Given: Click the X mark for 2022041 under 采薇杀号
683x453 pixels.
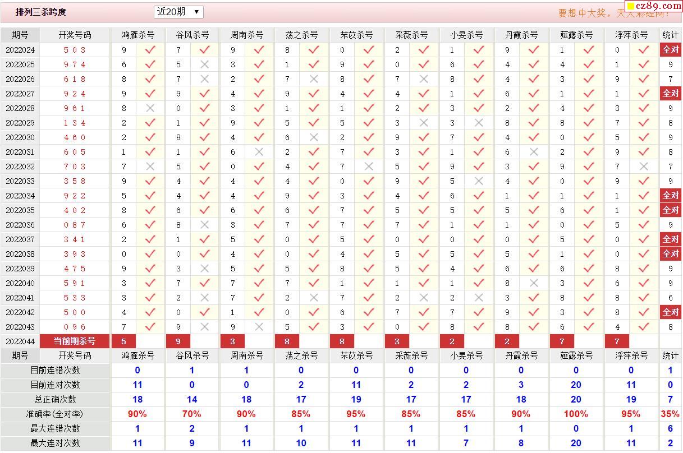Looking at the screenshot, I should click(424, 298).
